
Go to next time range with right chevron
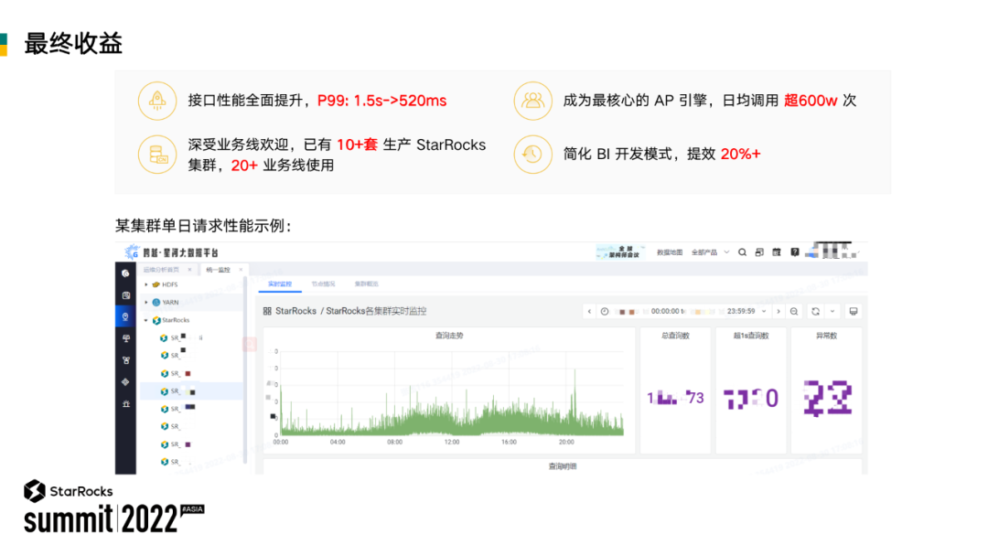click(x=779, y=311)
